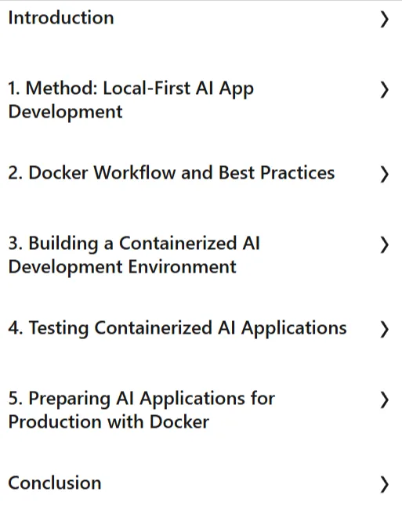Click chevron next to Building a Containerized AI

click(384, 245)
